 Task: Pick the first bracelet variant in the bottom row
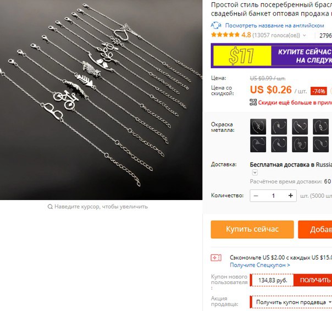click(x=258, y=145)
